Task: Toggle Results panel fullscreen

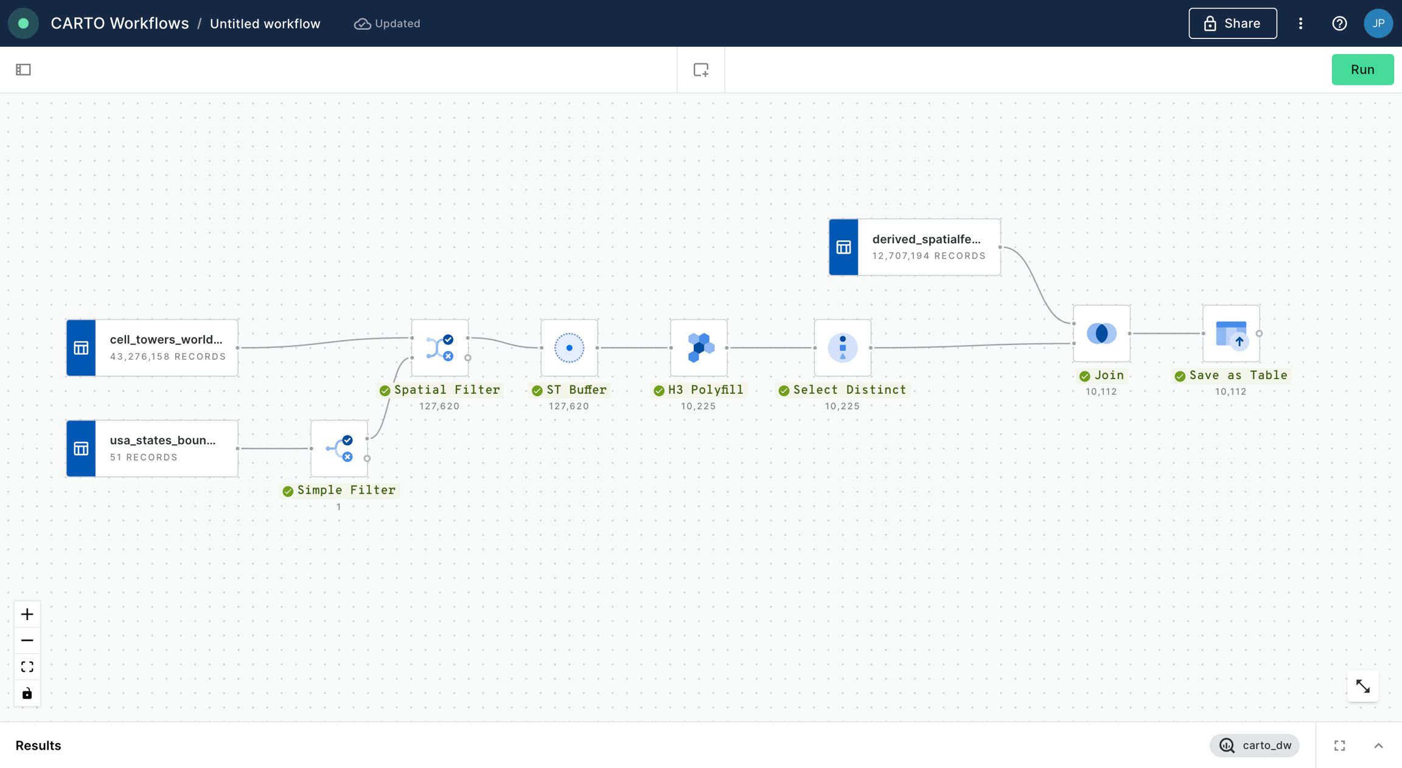Action: pyautogui.click(x=1339, y=745)
